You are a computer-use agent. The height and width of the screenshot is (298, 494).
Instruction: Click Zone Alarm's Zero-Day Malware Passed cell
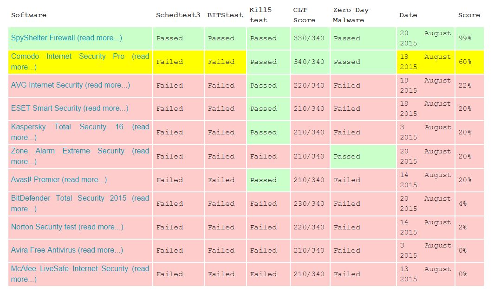(347, 157)
